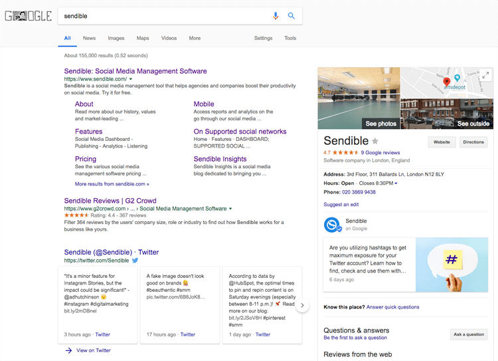Click the arrow icon beside View on Twitter
The width and height of the screenshot is (498, 361).
tap(68, 350)
